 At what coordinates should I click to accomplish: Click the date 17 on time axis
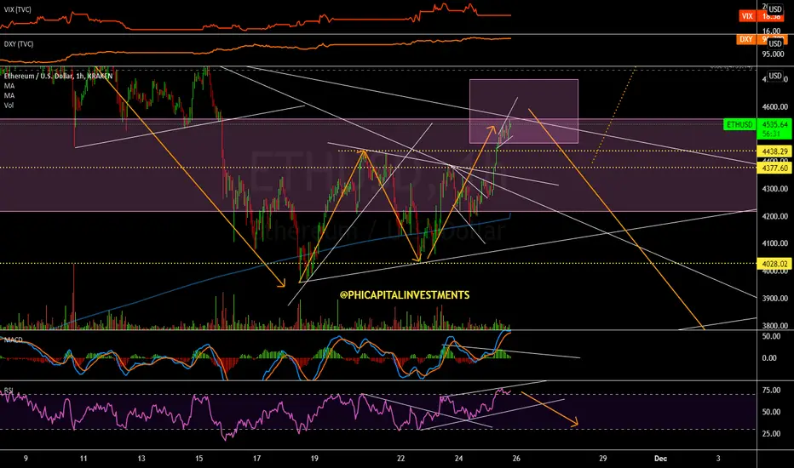click(256, 459)
